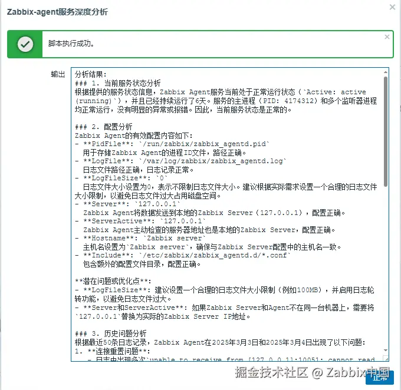Click the '**PidFile**' configuration line
Viewport: 401px width, 390px height.
point(172,144)
